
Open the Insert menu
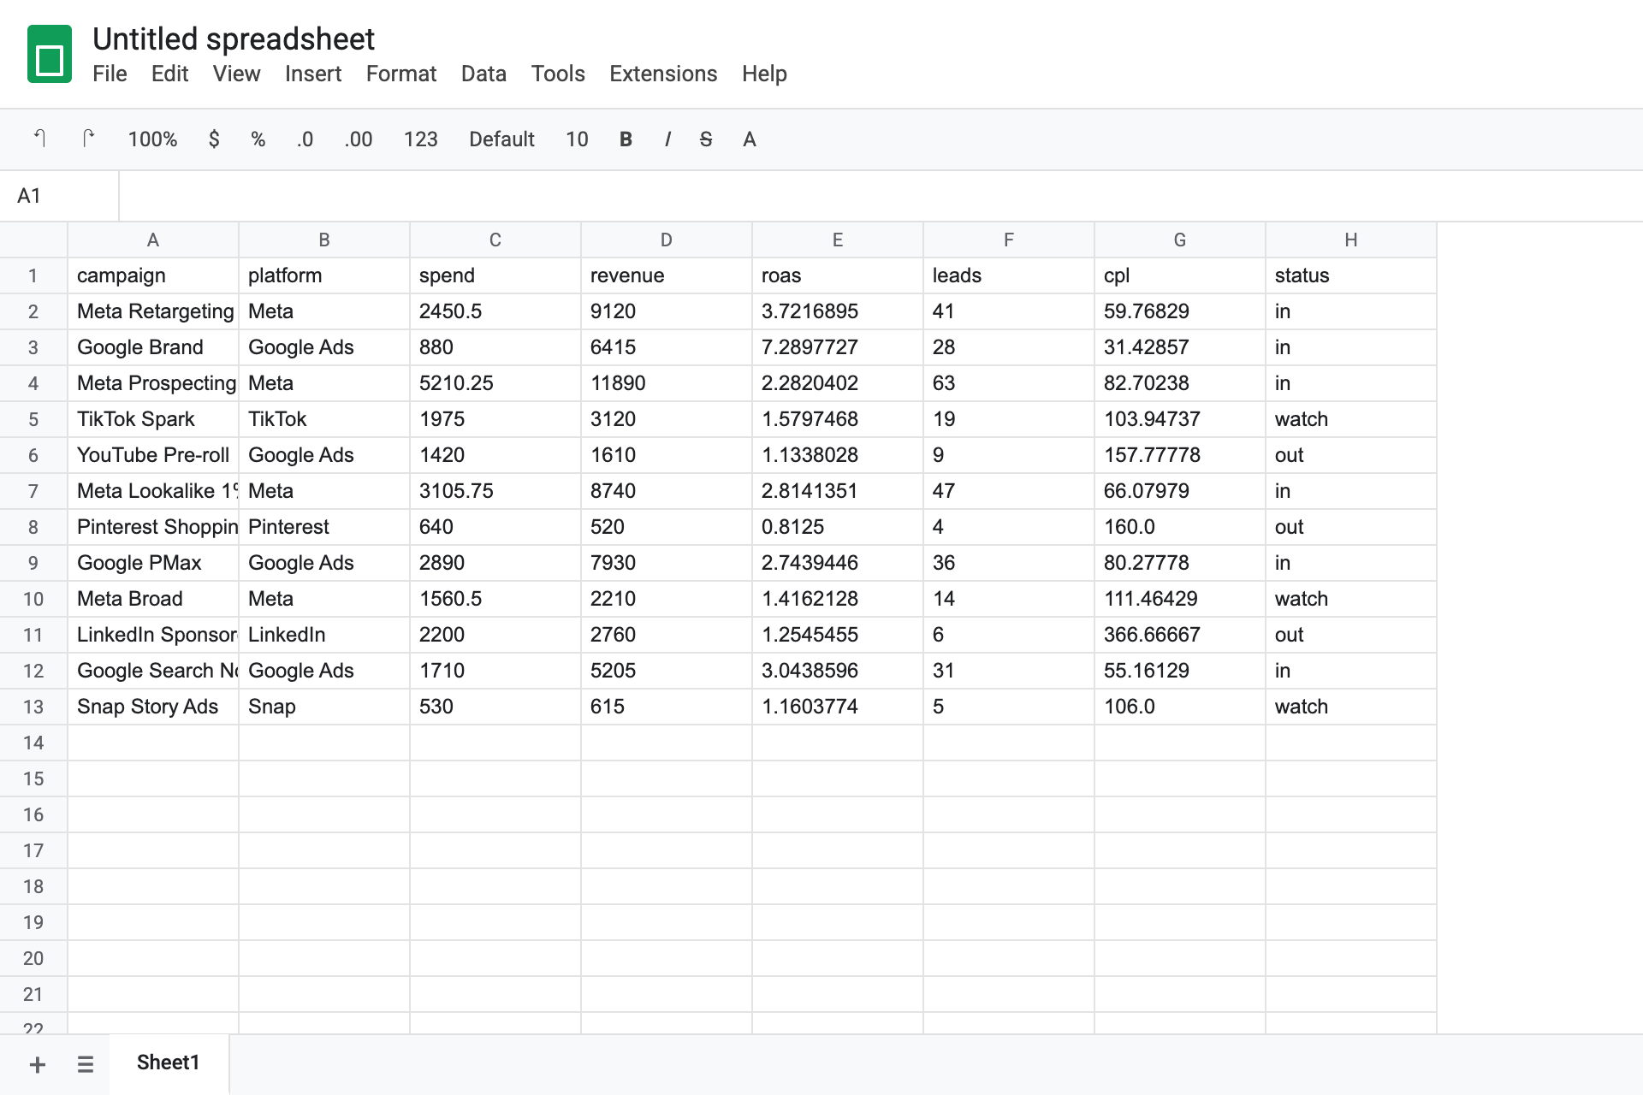click(313, 74)
